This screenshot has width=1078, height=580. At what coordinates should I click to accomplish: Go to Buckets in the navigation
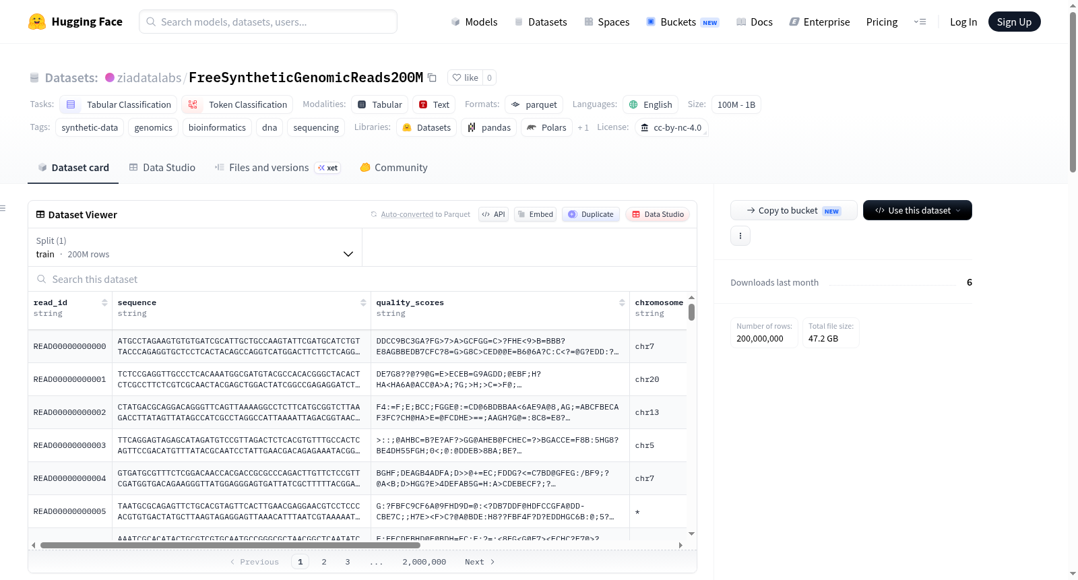683,22
